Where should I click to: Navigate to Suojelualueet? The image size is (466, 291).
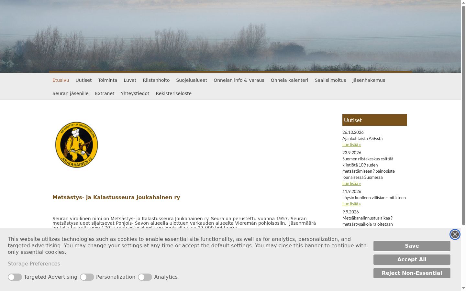(x=192, y=80)
